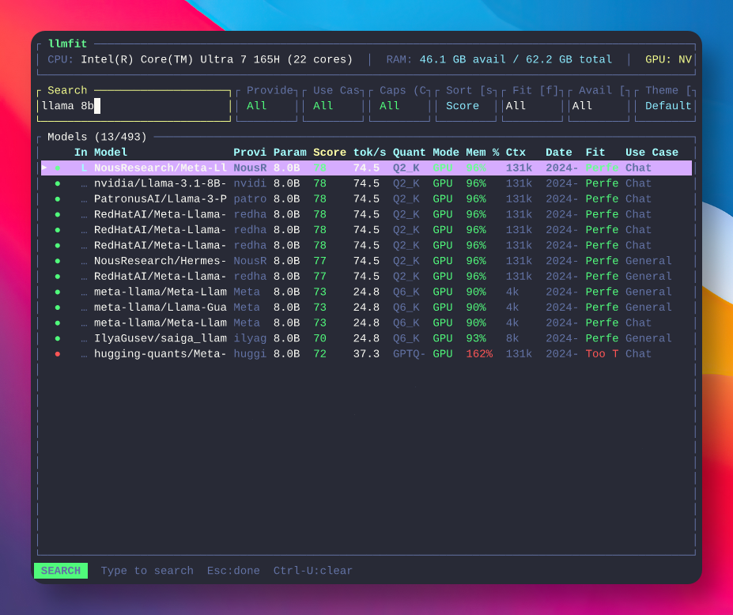Select the meta-llama/Llama-Gua model row
733x615 pixels.
(x=366, y=307)
